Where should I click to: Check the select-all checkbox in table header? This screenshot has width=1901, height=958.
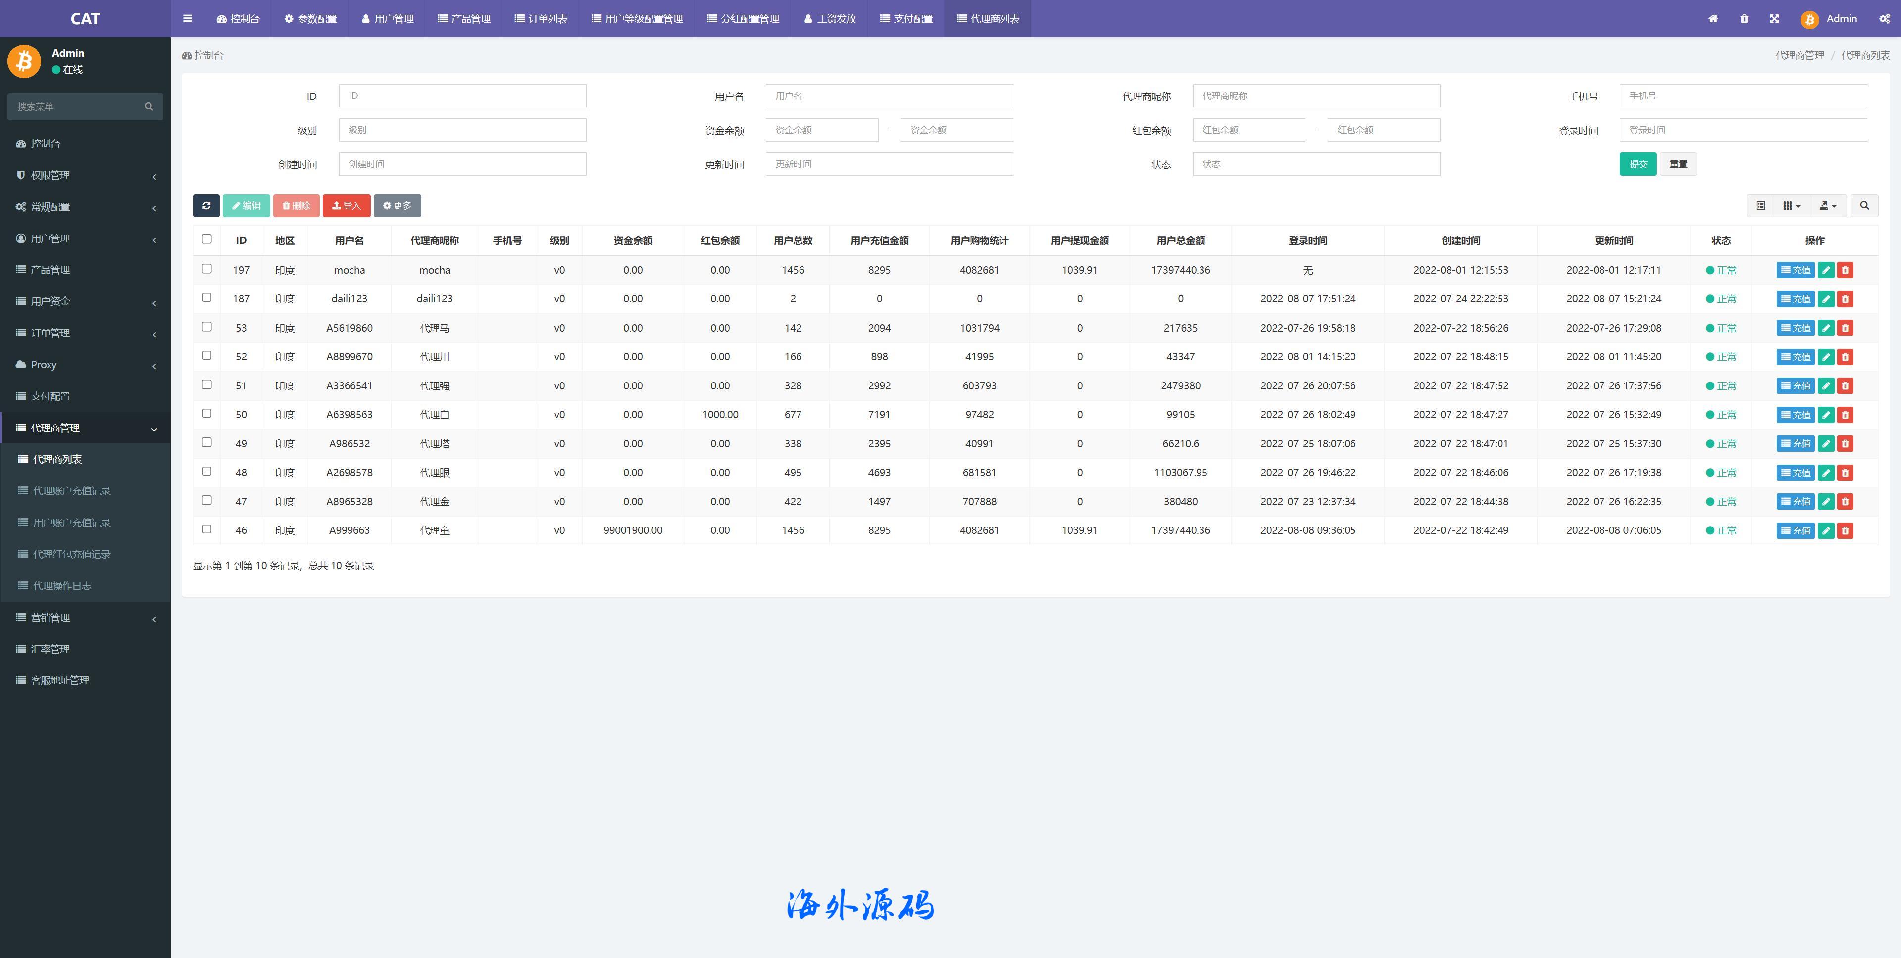(206, 239)
